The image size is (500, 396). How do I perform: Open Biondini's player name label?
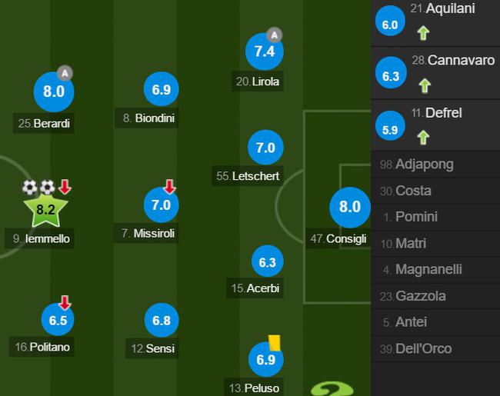pos(147,118)
